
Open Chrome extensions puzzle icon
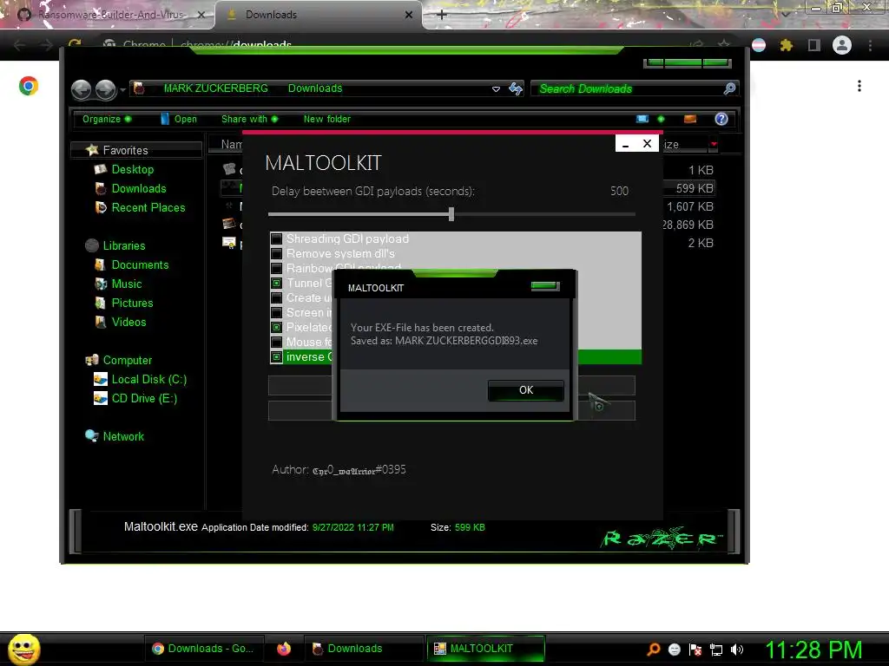coord(786,45)
